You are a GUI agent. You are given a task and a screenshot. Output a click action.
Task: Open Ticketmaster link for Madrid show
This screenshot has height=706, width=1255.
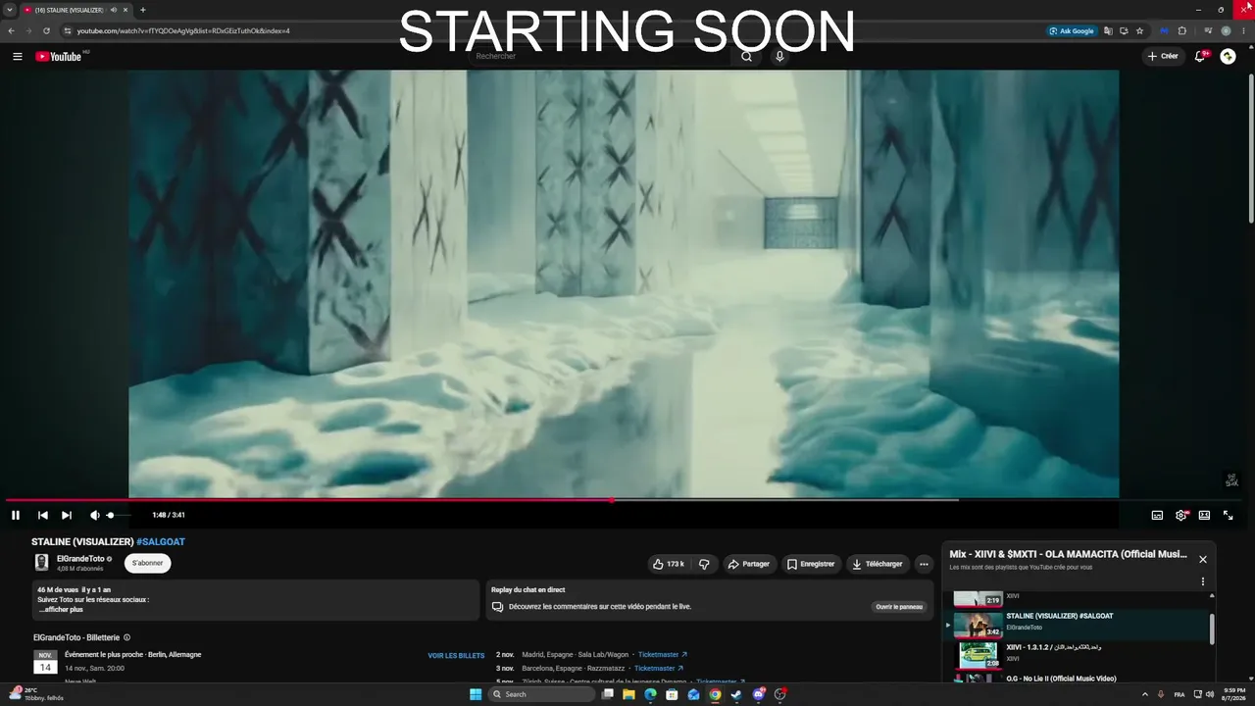(x=663, y=654)
